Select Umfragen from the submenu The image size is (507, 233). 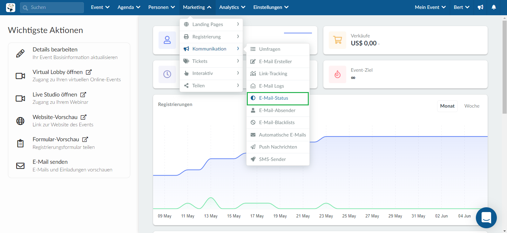(x=278, y=49)
